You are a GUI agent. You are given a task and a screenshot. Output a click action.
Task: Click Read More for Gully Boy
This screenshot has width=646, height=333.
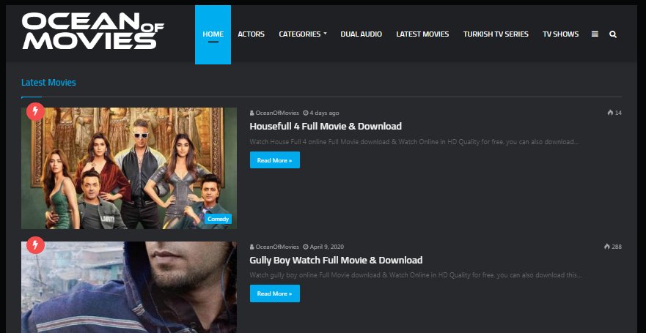point(275,293)
